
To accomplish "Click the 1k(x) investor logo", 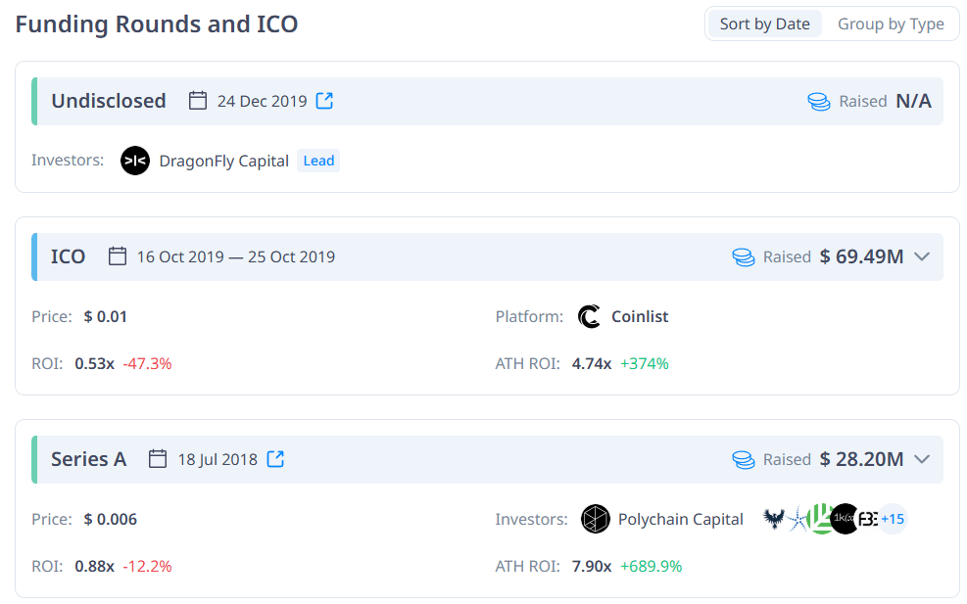I will (845, 519).
